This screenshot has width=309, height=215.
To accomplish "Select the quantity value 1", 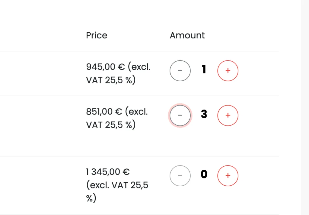I will [204, 70].
